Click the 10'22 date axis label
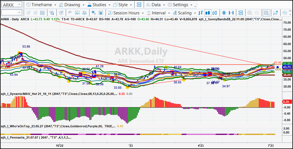 pyautogui.click(x=59, y=145)
